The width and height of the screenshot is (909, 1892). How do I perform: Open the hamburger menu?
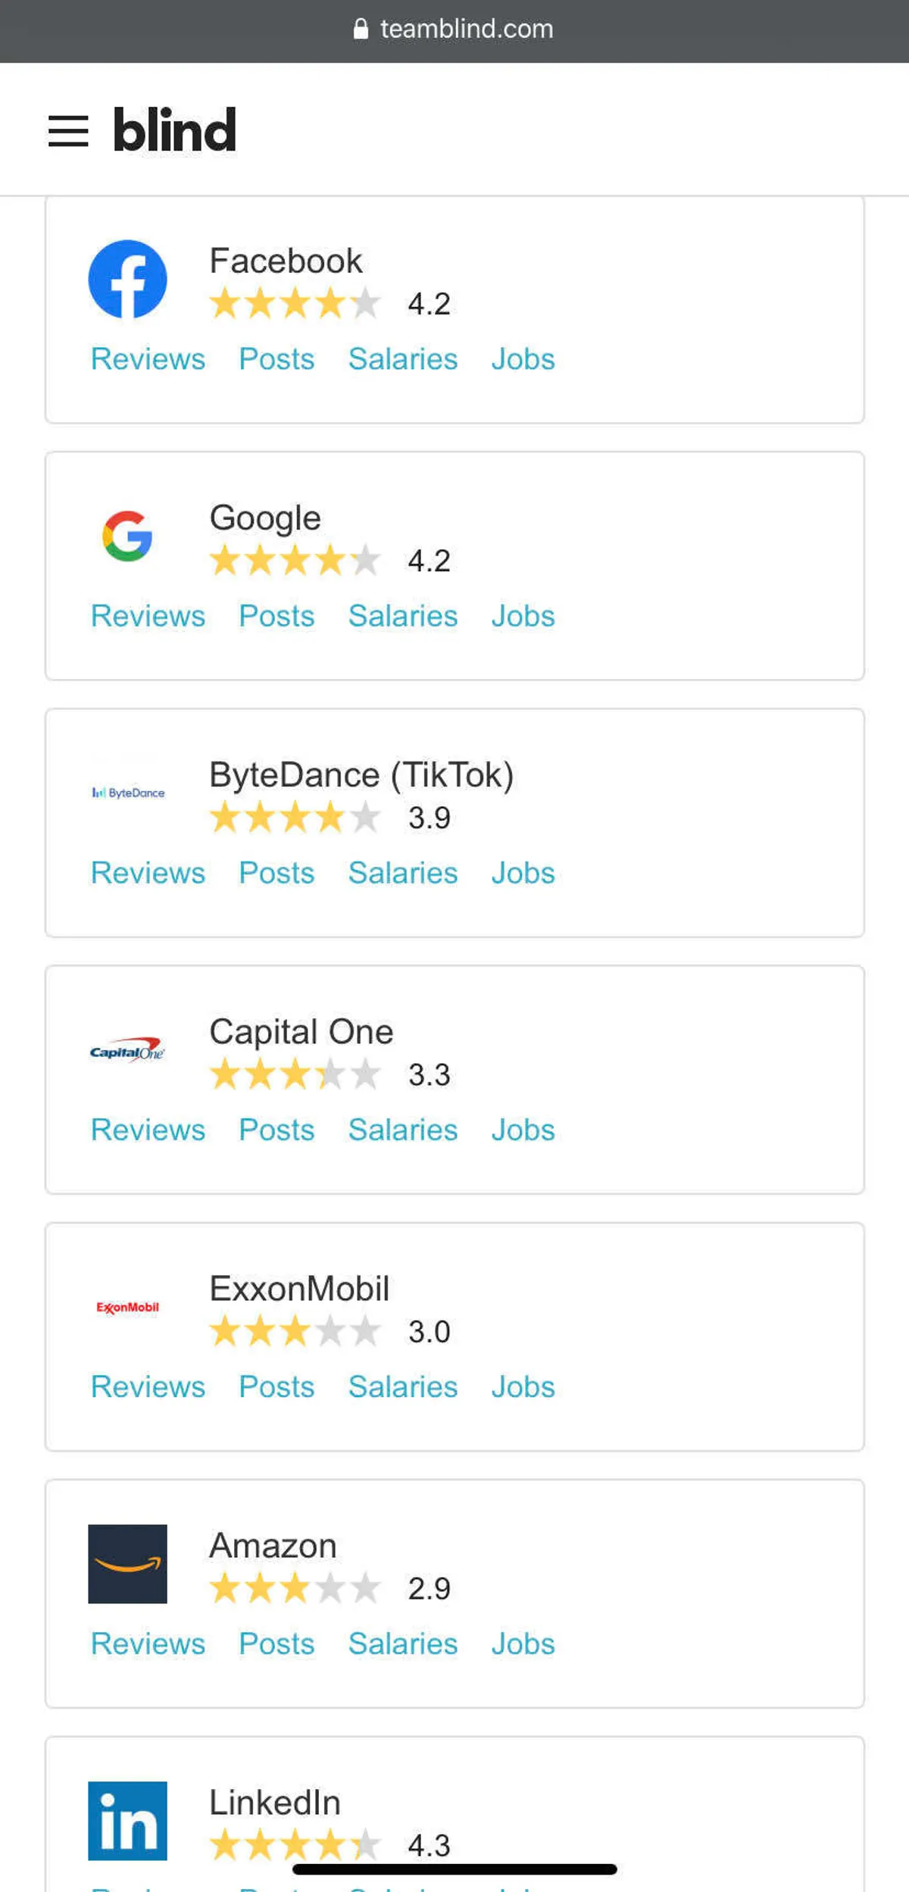point(68,131)
